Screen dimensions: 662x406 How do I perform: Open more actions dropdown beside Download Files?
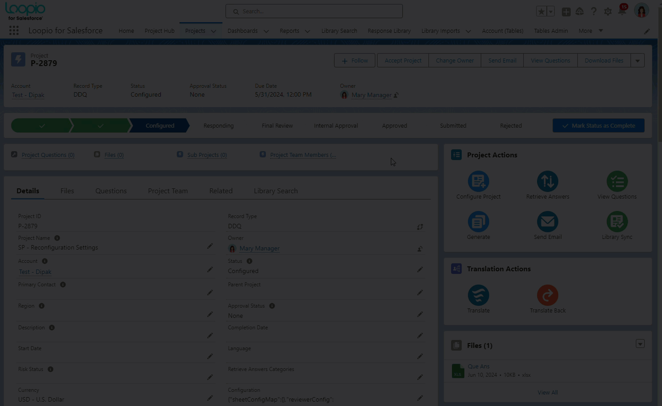638,60
